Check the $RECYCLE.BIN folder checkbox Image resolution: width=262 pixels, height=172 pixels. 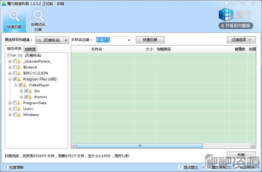point(15,73)
